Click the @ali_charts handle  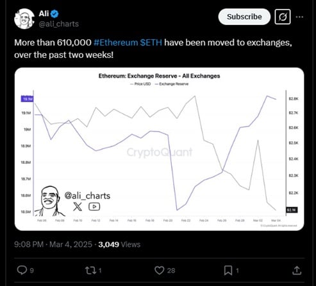click(59, 24)
